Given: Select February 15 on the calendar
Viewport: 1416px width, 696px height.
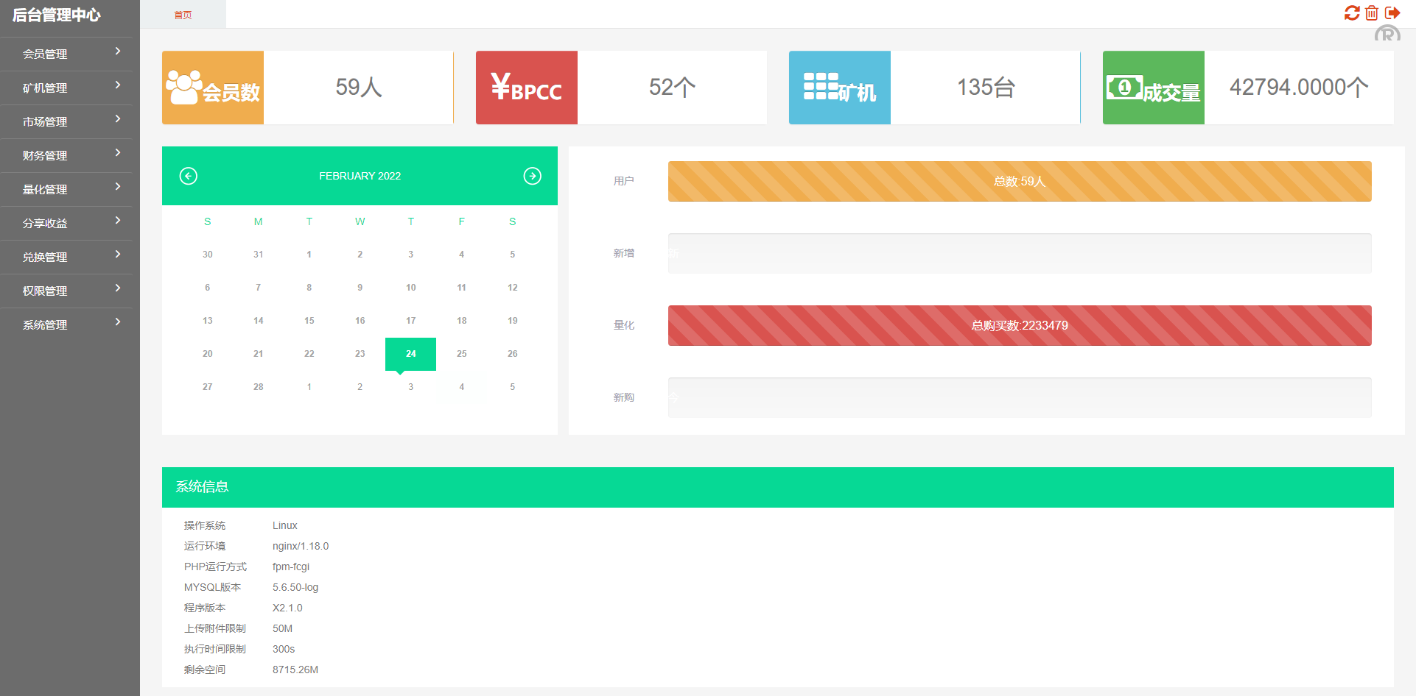Looking at the screenshot, I should [309, 321].
